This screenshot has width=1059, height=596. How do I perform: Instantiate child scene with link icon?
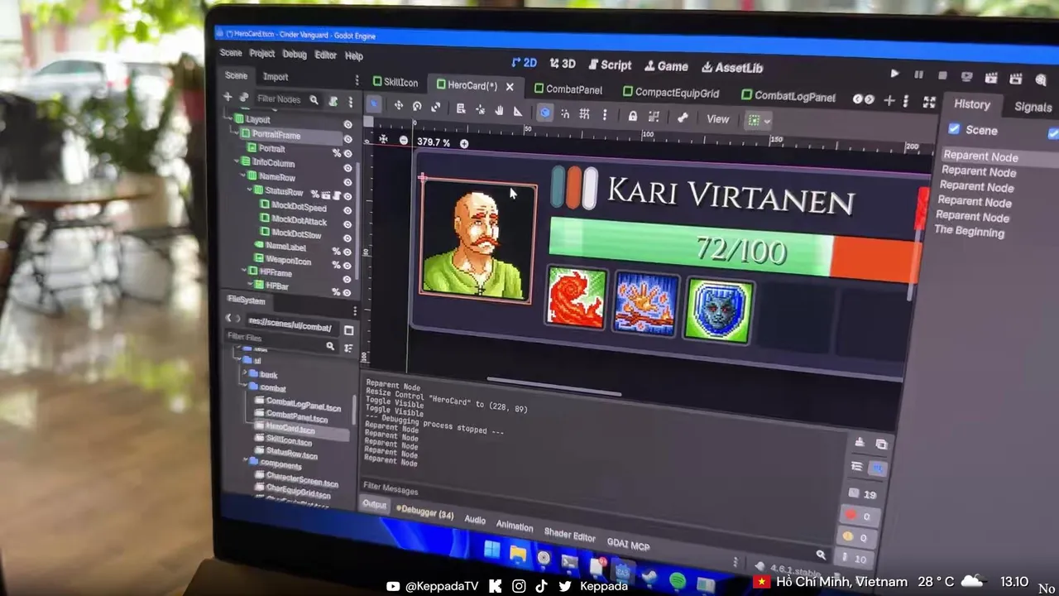243,98
